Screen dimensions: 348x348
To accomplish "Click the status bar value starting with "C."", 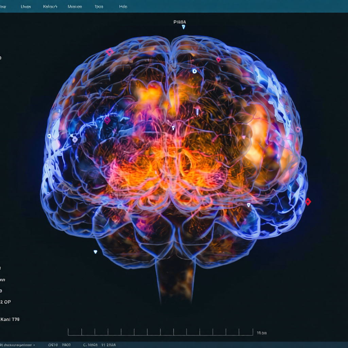I will coord(99,345).
